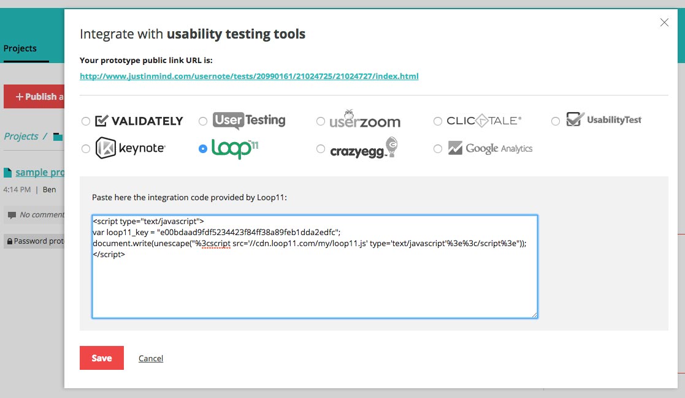Select the Validately radio button
Image resolution: width=685 pixels, height=398 pixels.
click(86, 121)
